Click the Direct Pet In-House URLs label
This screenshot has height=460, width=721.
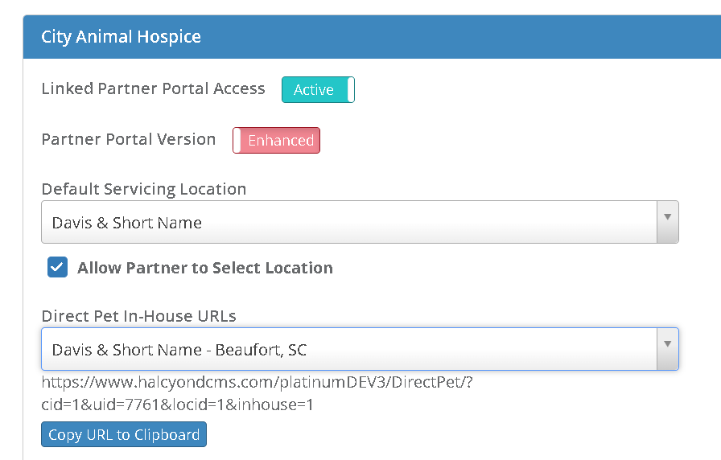point(138,316)
